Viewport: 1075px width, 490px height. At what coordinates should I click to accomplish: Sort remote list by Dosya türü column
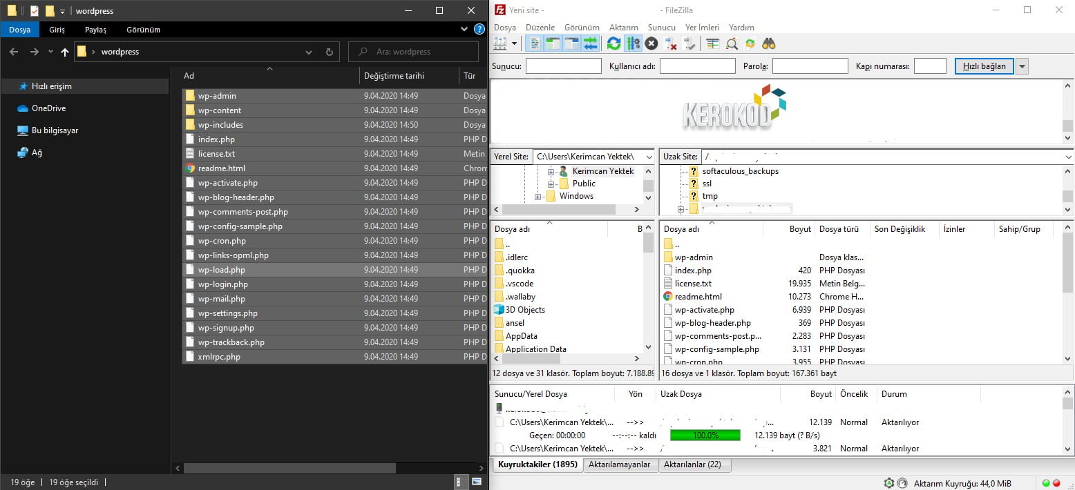842,229
